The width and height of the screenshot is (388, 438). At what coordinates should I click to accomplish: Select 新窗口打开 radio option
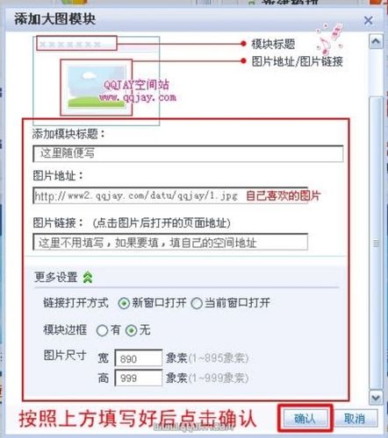[124, 303]
